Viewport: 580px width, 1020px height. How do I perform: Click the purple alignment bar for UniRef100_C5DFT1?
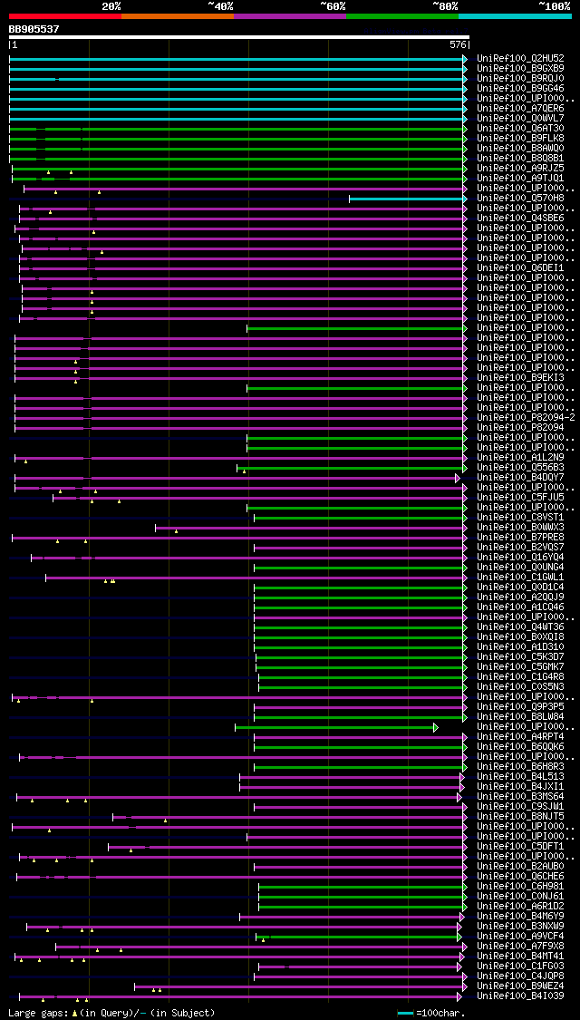click(287, 846)
